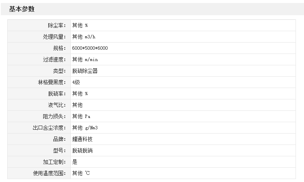Click the 处理风量 parameter label

click(x=55, y=37)
